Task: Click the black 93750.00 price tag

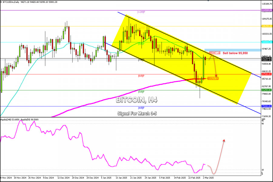Action: pos(267,58)
